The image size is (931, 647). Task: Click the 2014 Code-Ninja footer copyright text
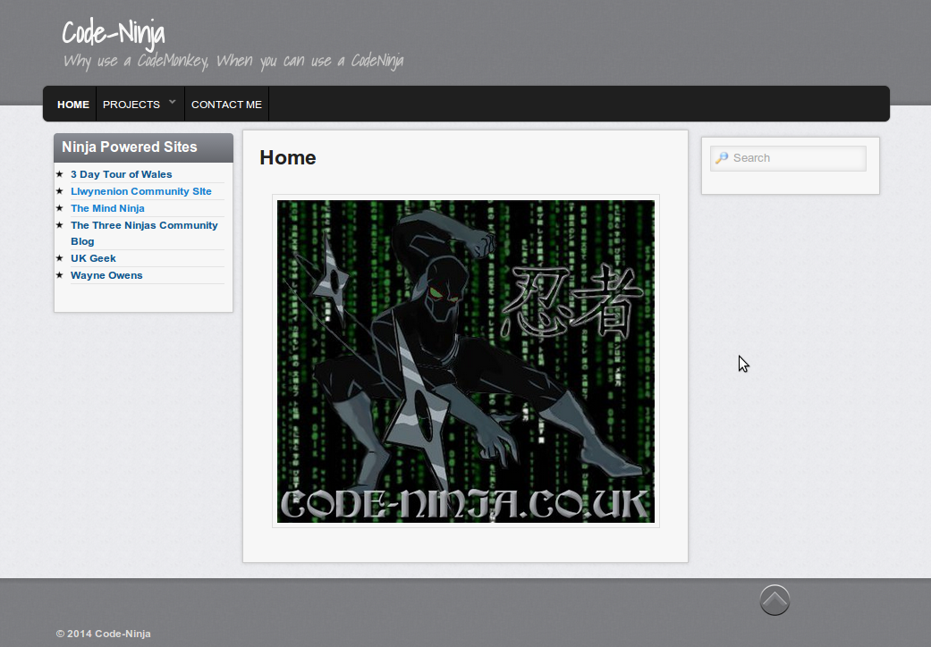tap(103, 634)
